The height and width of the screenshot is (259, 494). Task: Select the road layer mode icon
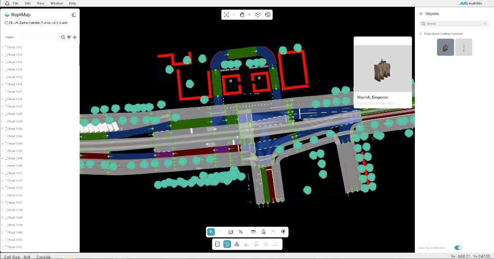[x=218, y=244]
